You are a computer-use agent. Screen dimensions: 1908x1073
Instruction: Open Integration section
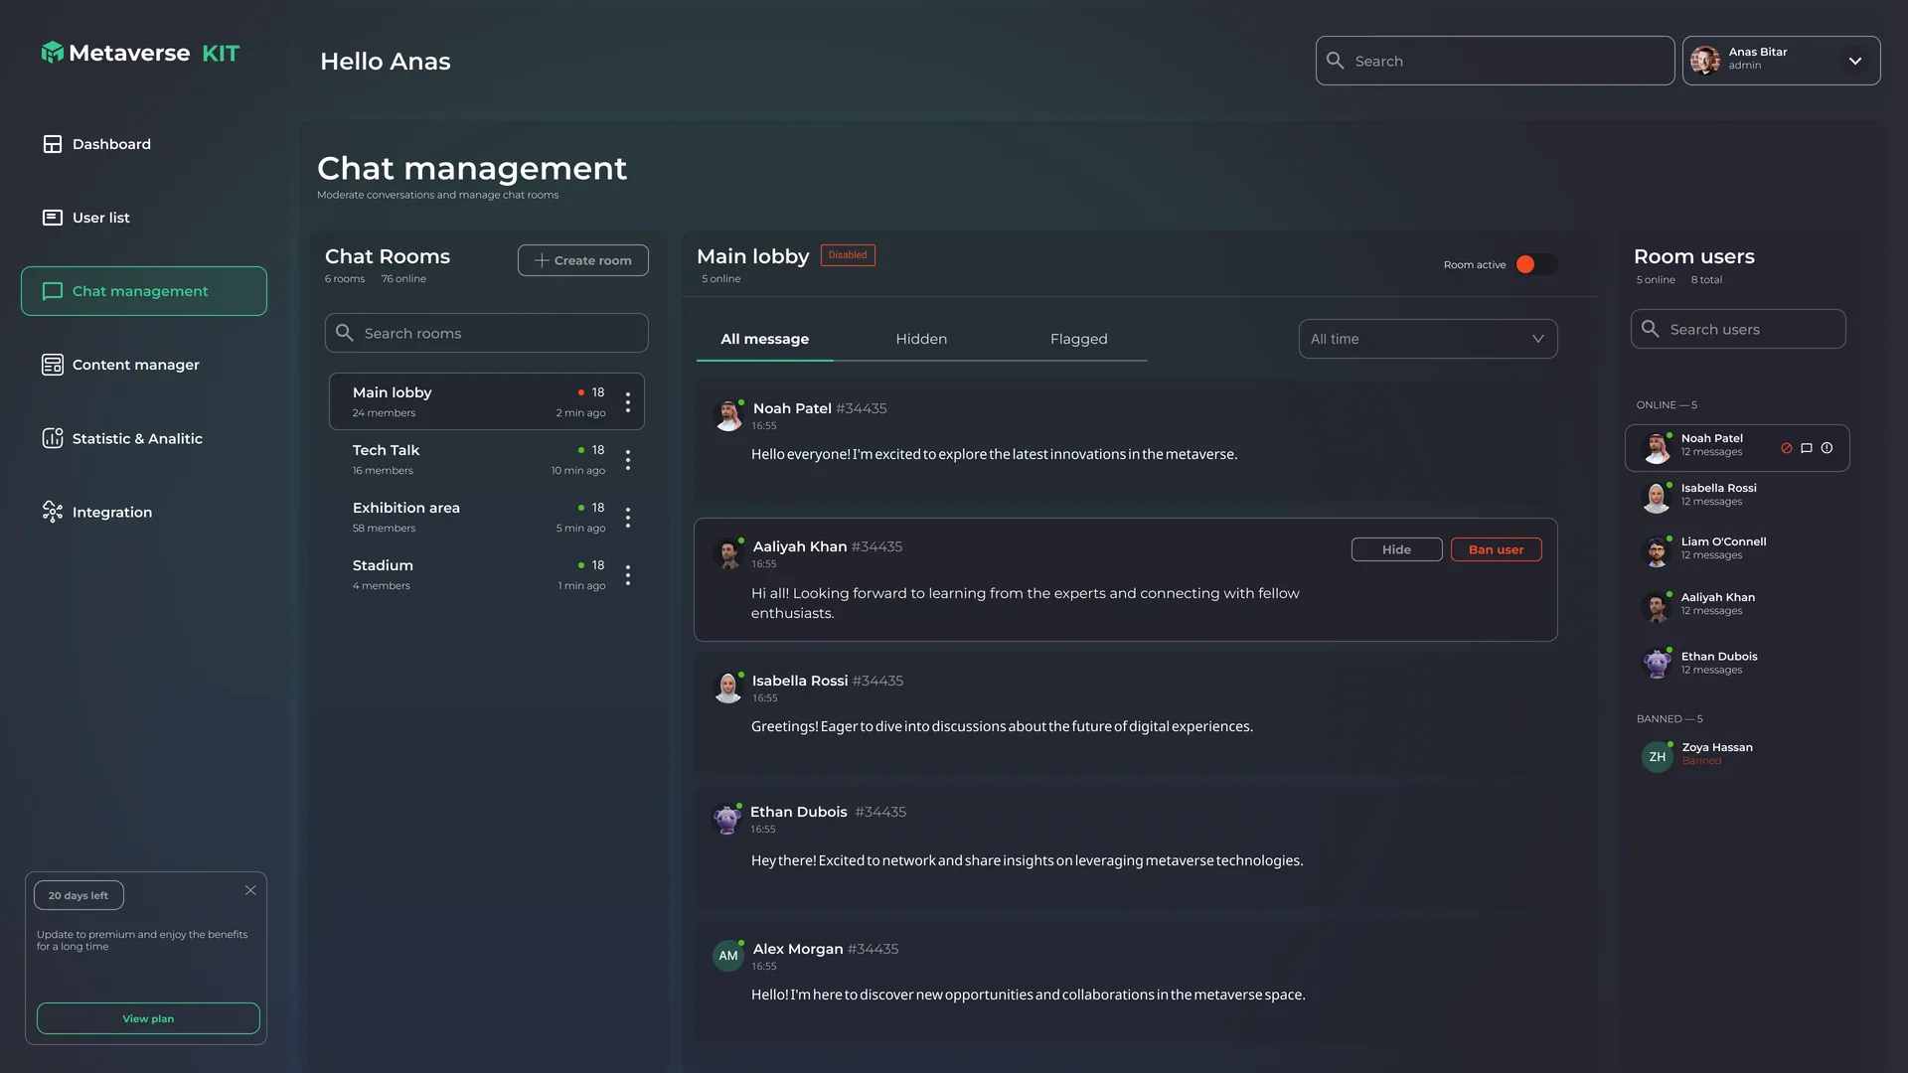point(96,512)
